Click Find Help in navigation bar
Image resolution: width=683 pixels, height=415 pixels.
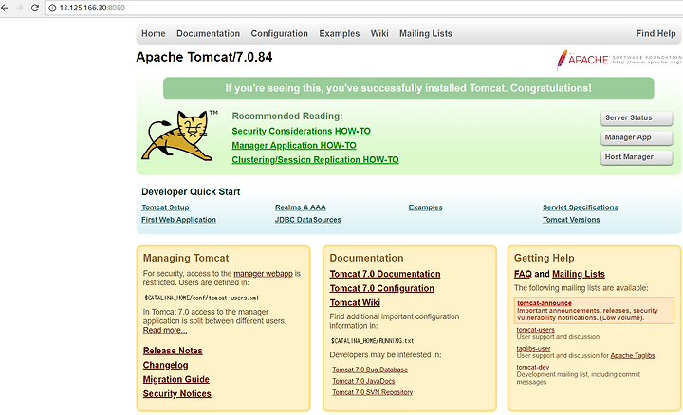655,33
